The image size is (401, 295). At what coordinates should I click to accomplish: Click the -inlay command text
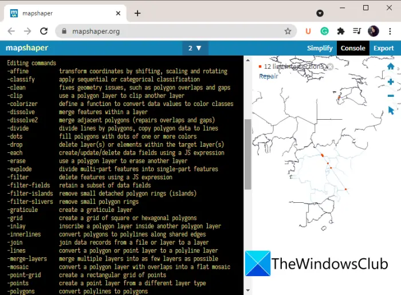tap(17, 226)
